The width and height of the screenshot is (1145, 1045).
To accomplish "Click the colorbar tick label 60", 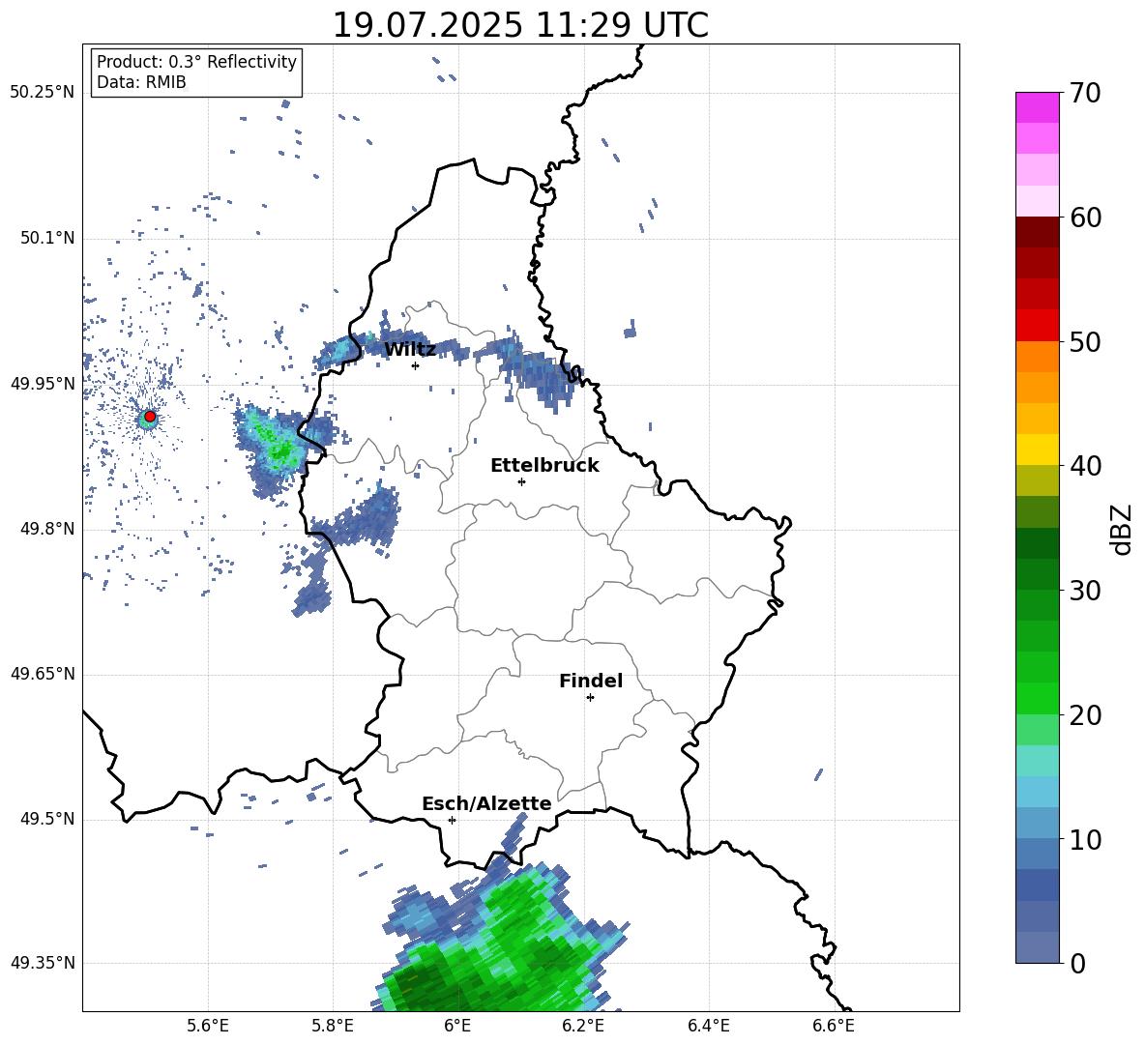I will tap(1085, 218).
